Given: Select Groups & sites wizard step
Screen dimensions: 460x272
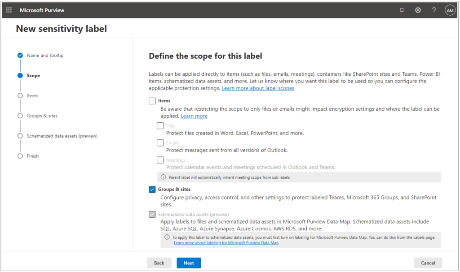Looking at the screenshot, I should (x=42, y=116).
